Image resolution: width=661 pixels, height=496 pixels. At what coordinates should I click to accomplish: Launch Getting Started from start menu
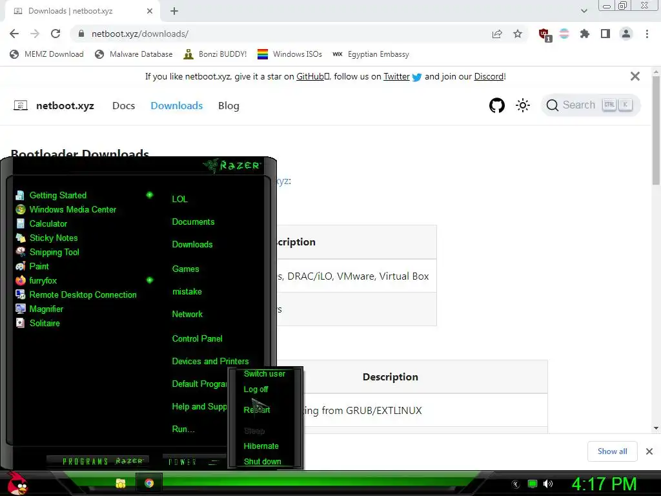pyautogui.click(x=57, y=195)
